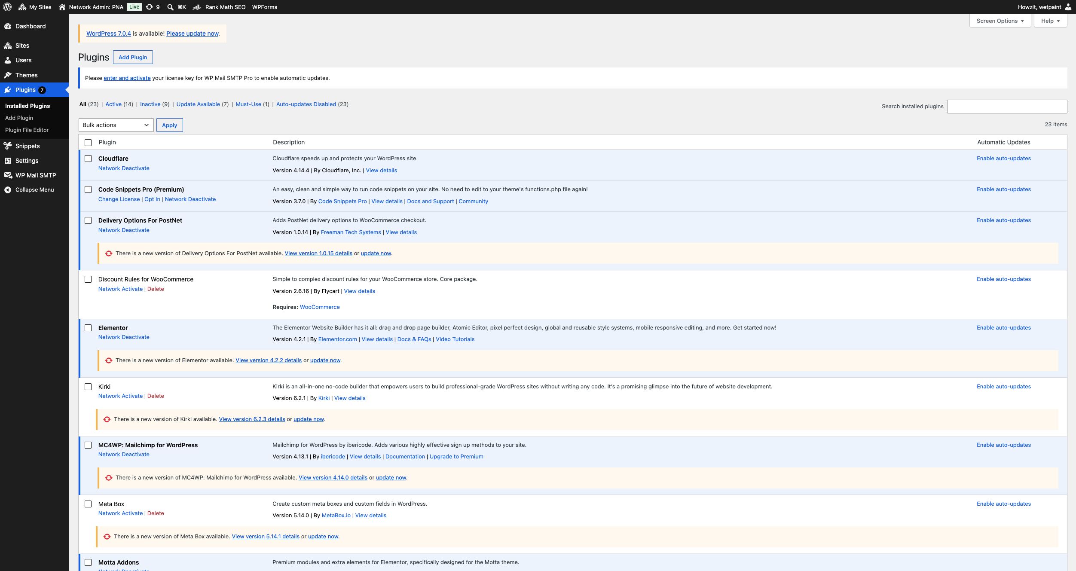Filter by Inactive plugins
The width and height of the screenshot is (1076, 571).
pos(150,104)
